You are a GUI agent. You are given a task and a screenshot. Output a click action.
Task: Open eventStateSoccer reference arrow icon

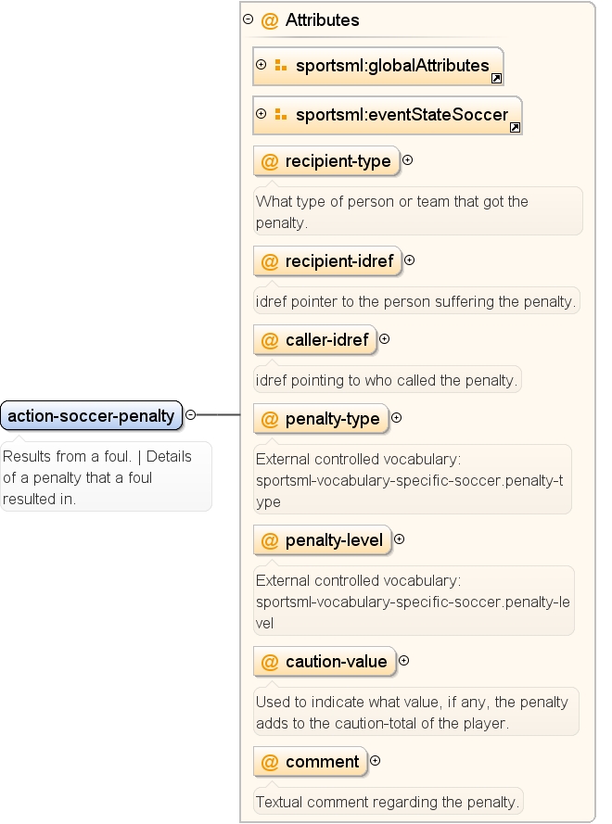point(516,128)
